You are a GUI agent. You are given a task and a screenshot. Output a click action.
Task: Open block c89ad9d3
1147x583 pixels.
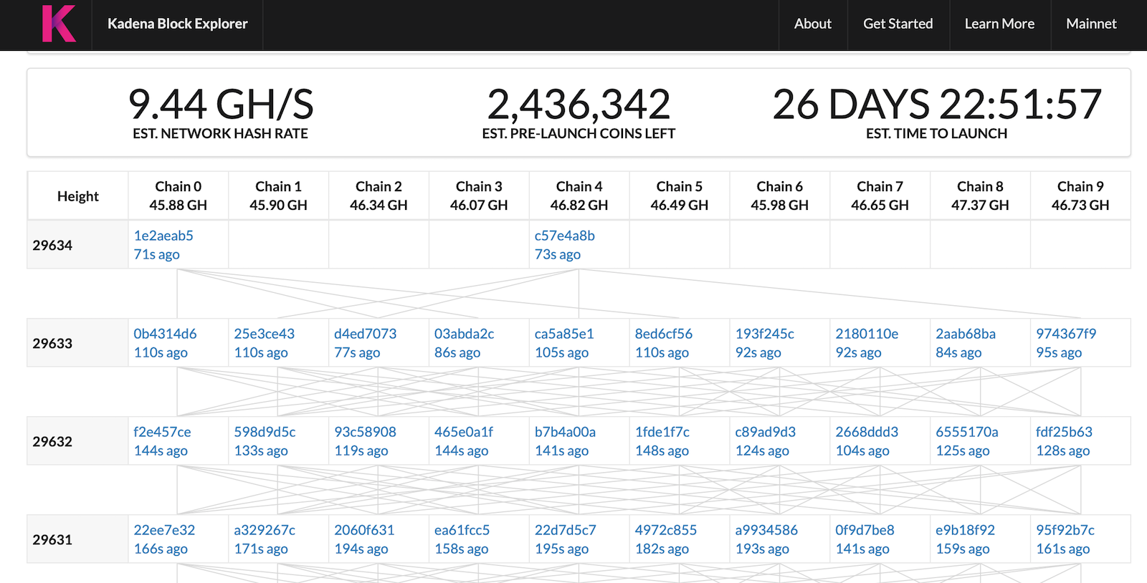(x=766, y=432)
